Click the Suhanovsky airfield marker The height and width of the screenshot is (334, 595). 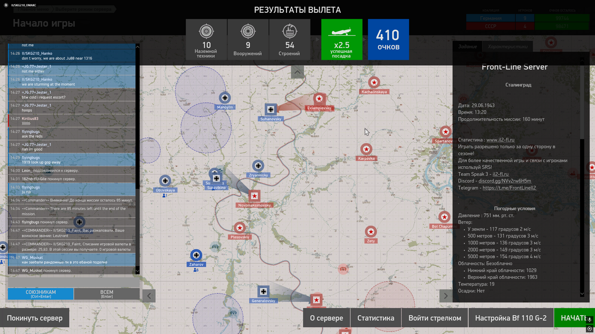(x=271, y=109)
